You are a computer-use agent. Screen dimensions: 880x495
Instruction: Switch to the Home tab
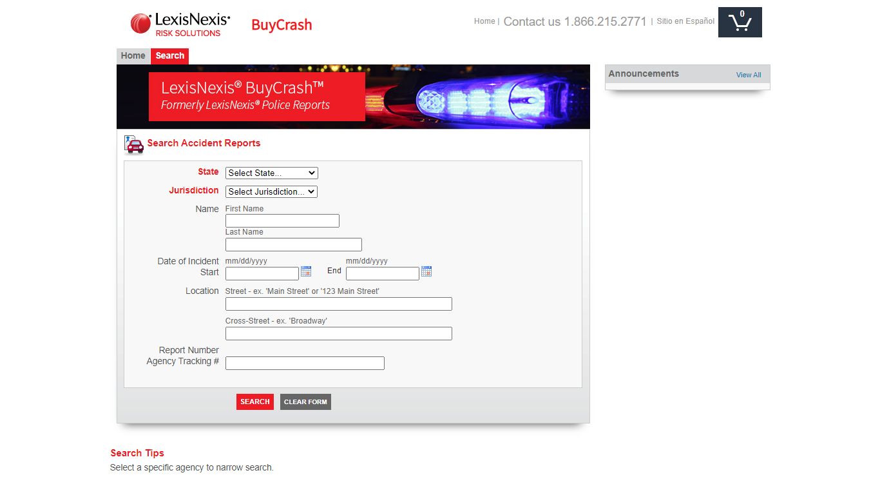[133, 56]
